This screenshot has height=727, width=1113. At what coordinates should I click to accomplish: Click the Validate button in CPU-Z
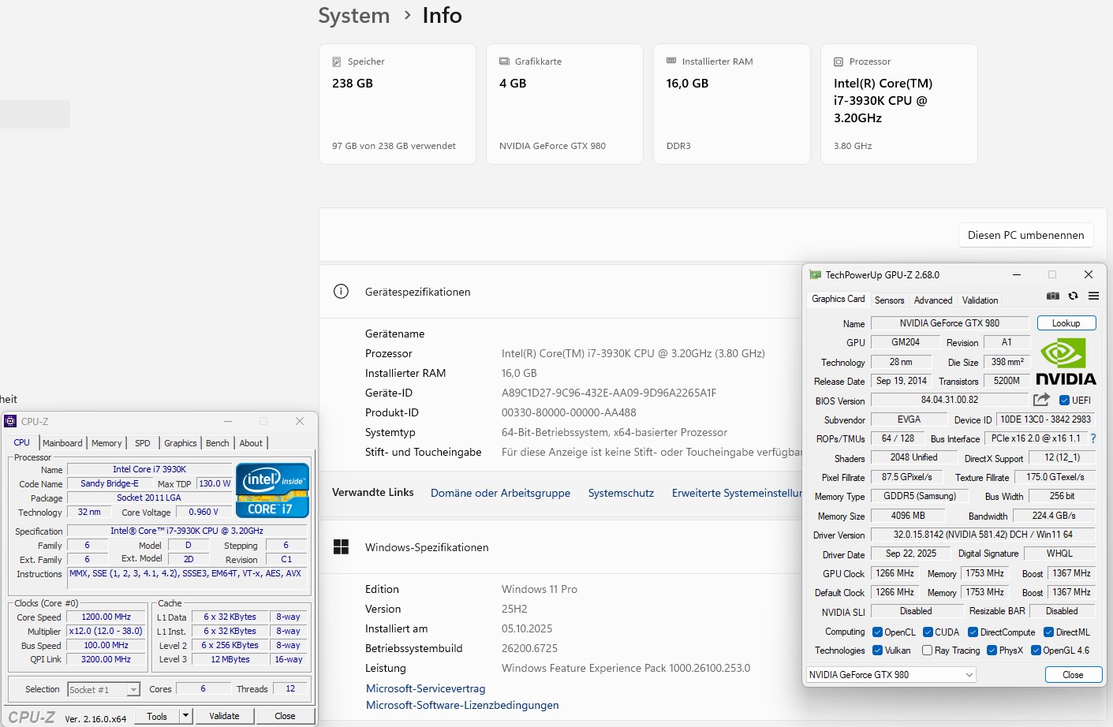(224, 716)
